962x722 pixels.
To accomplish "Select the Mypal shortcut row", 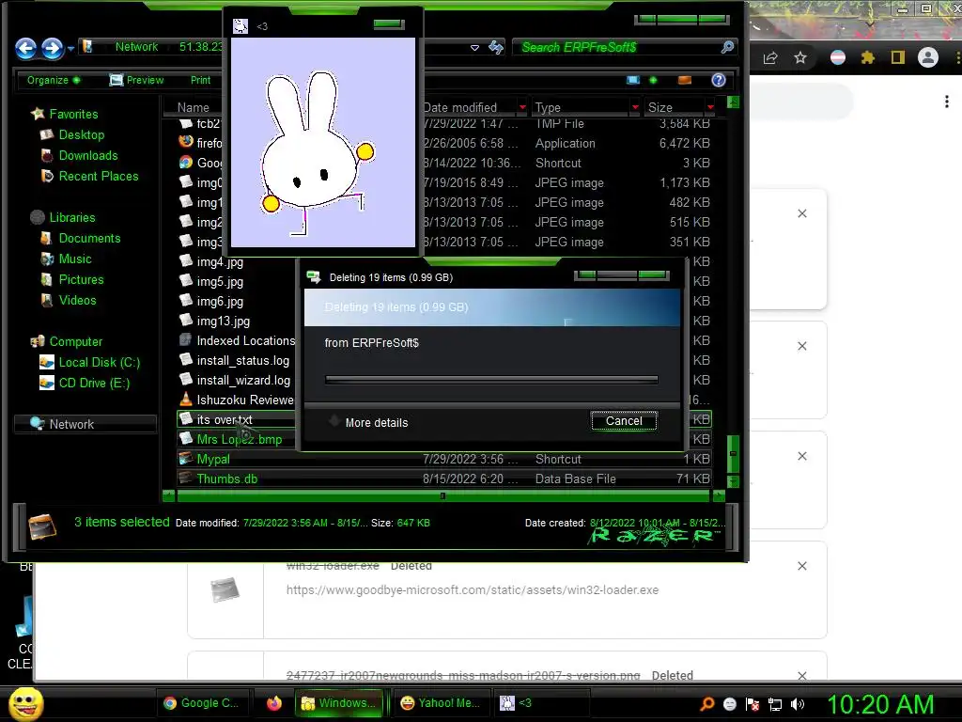I will tap(444, 459).
